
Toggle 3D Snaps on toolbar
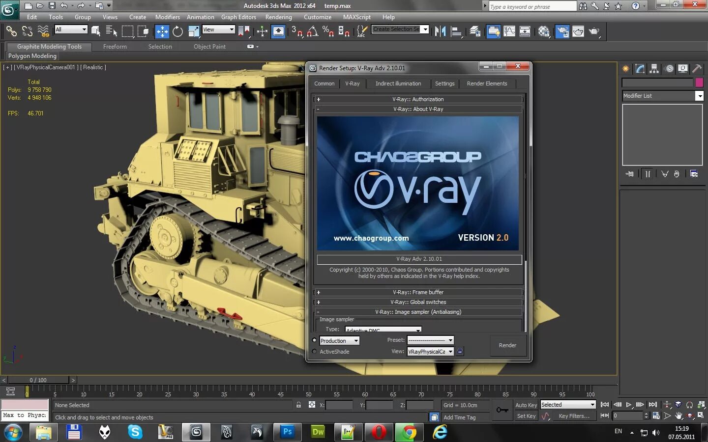click(296, 31)
